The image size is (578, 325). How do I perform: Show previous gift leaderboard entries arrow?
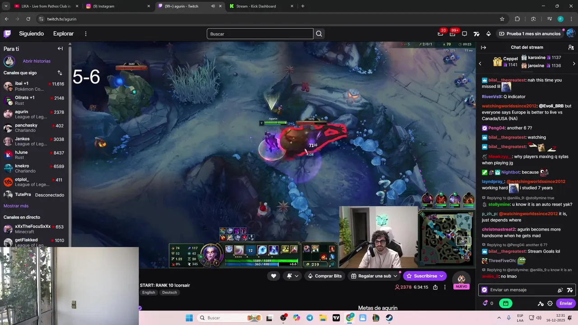coord(480,64)
